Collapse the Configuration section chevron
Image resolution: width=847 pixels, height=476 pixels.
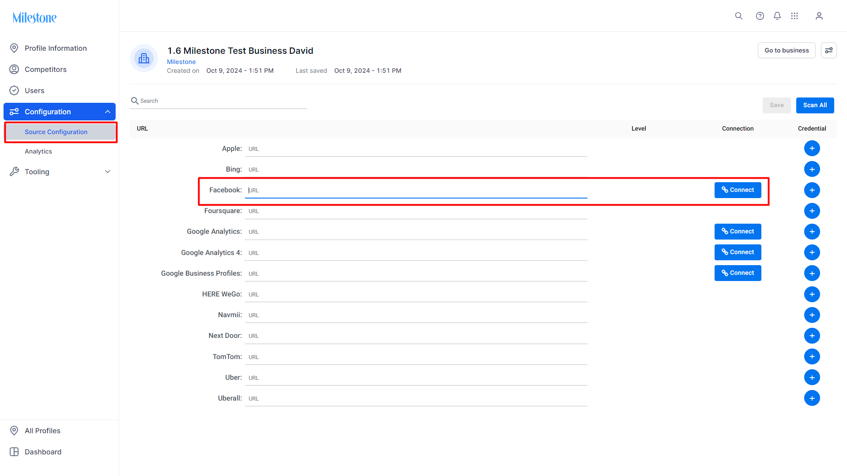click(x=107, y=112)
